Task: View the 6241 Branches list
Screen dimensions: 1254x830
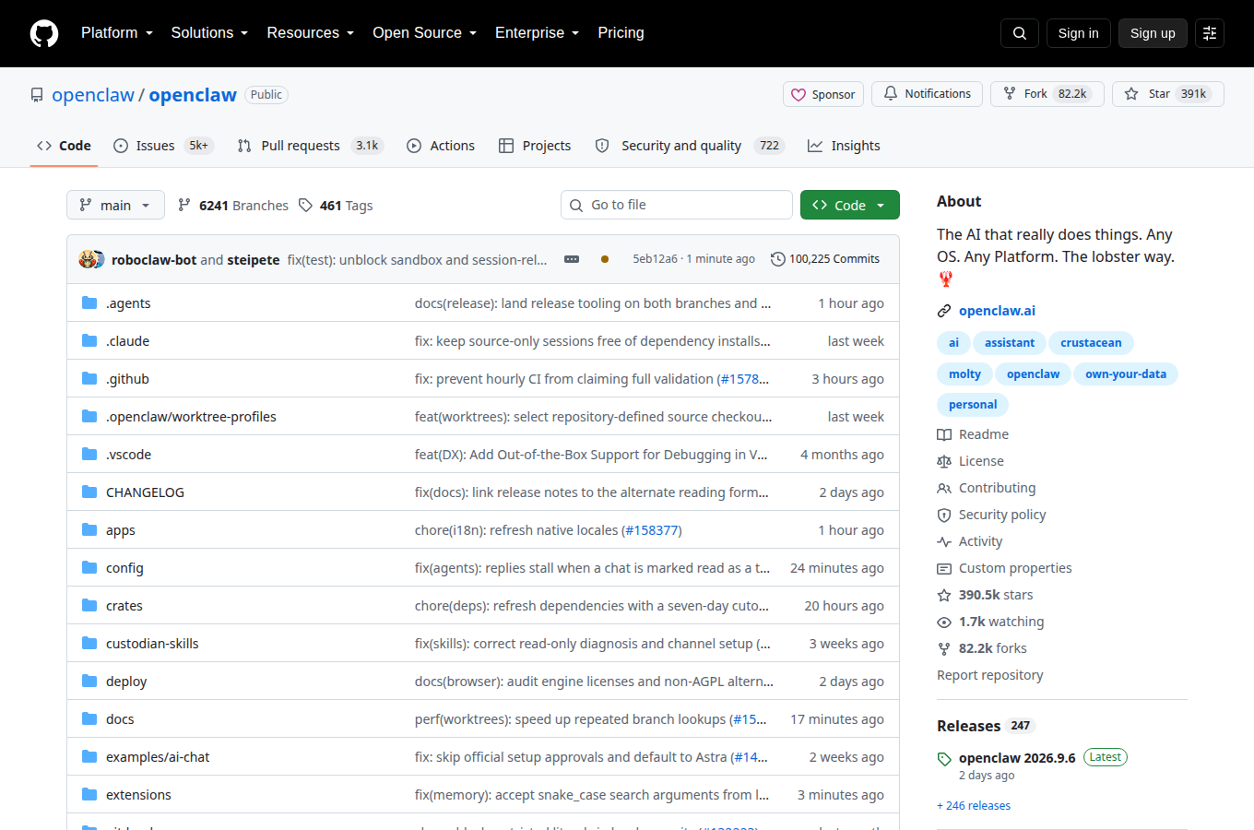Action: coord(233,206)
